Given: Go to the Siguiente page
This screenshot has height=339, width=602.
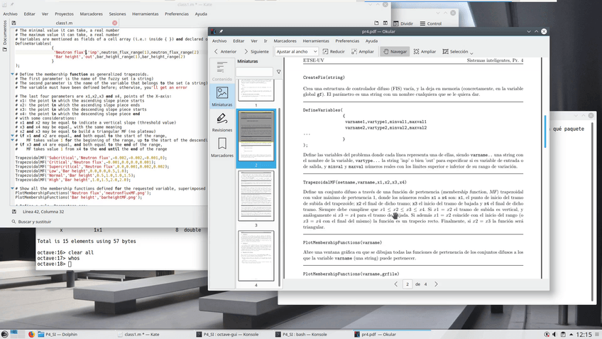Looking at the screenshot, I should (x=256, y=51).
